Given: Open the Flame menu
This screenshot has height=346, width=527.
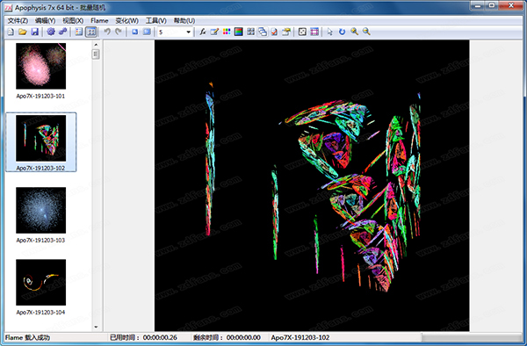Looking at the screenshot, I should 99,21.
